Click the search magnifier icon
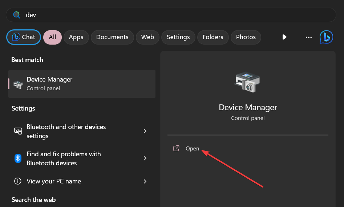 (16, 15)
